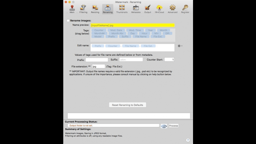This screenshot has width=256, height=144.
Task: Click the Prefix input field
Action: click(x=97, y=60)
